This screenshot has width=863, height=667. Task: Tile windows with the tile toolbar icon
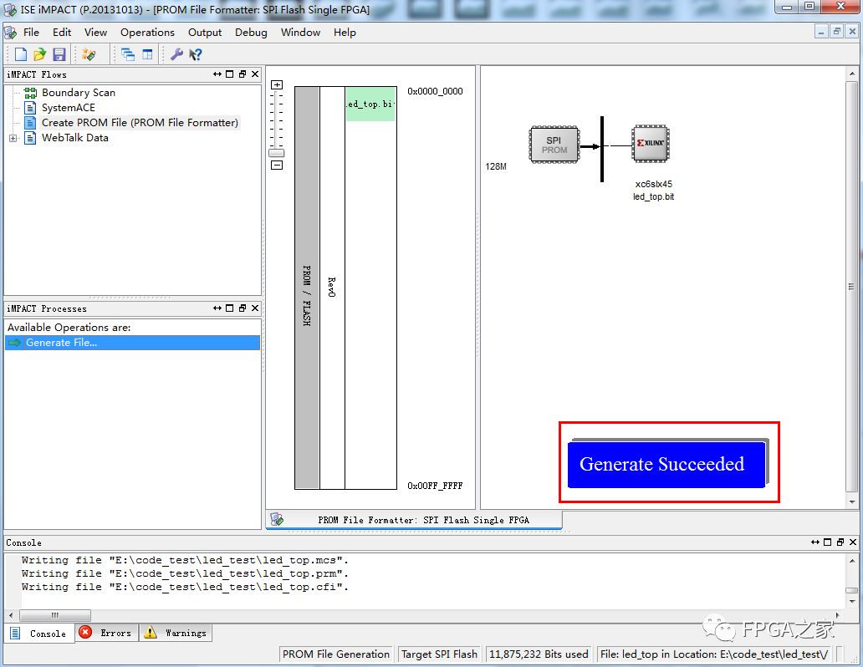coord(146,53)
